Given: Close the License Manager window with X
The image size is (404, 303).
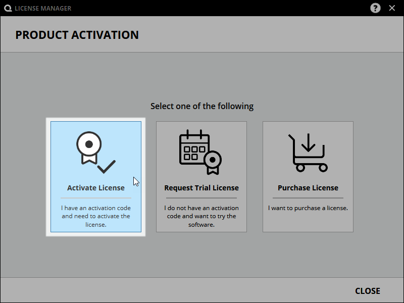Looking at the screenshot, I should point(392,8).
